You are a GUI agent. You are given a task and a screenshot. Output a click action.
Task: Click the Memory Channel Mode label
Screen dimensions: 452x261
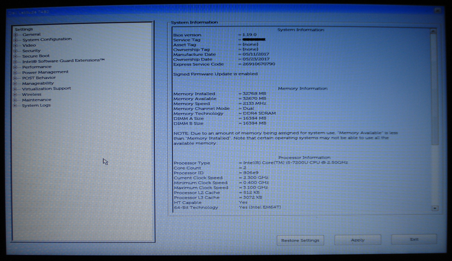[201, 108]
